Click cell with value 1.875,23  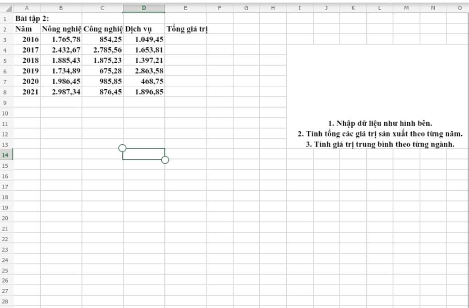102,60
